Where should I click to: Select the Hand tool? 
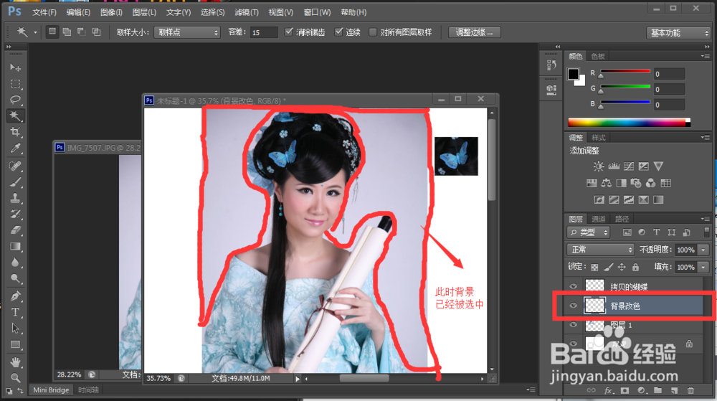[x=15, y=362]
